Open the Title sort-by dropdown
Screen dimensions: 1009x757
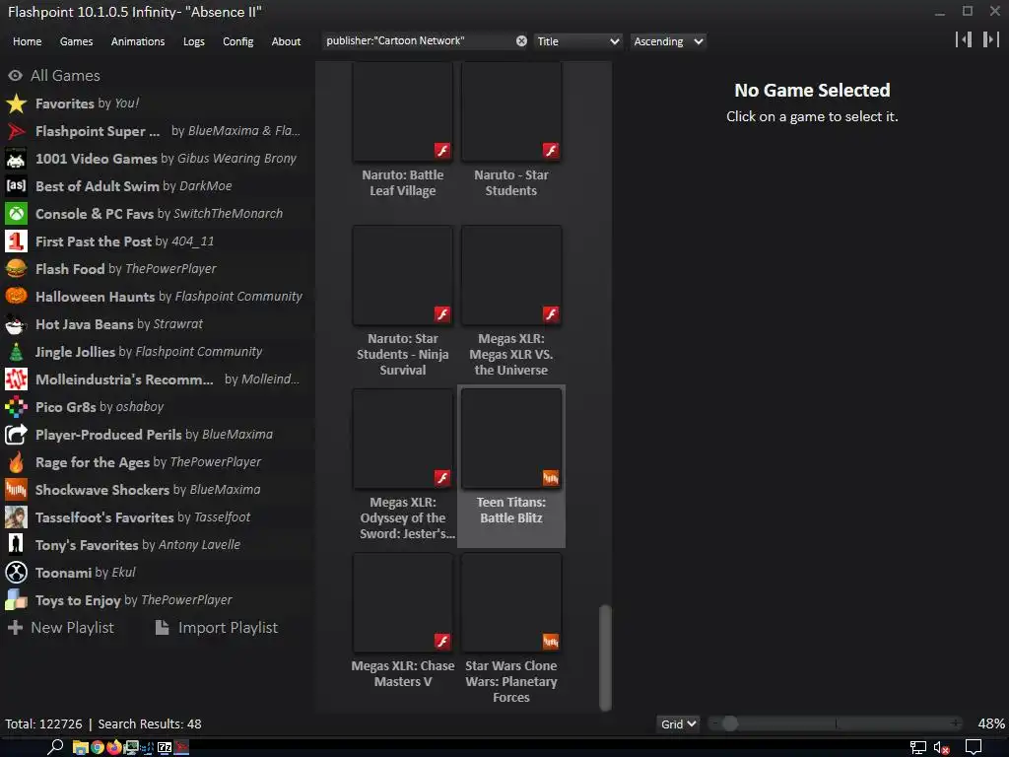(x=577, y=41)
